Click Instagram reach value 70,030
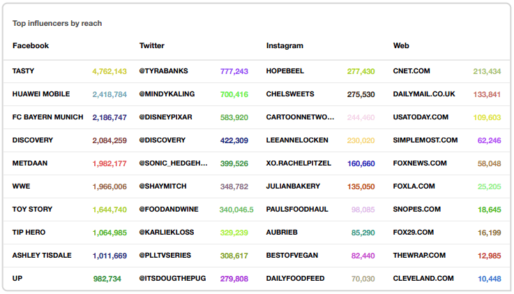This screenshot has width=514, height=294. coord(363,279)
